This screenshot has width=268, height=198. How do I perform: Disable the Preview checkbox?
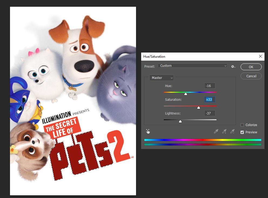point(242,132)
